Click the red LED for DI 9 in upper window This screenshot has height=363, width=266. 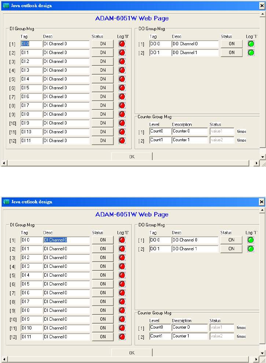[x=122, y=123]
